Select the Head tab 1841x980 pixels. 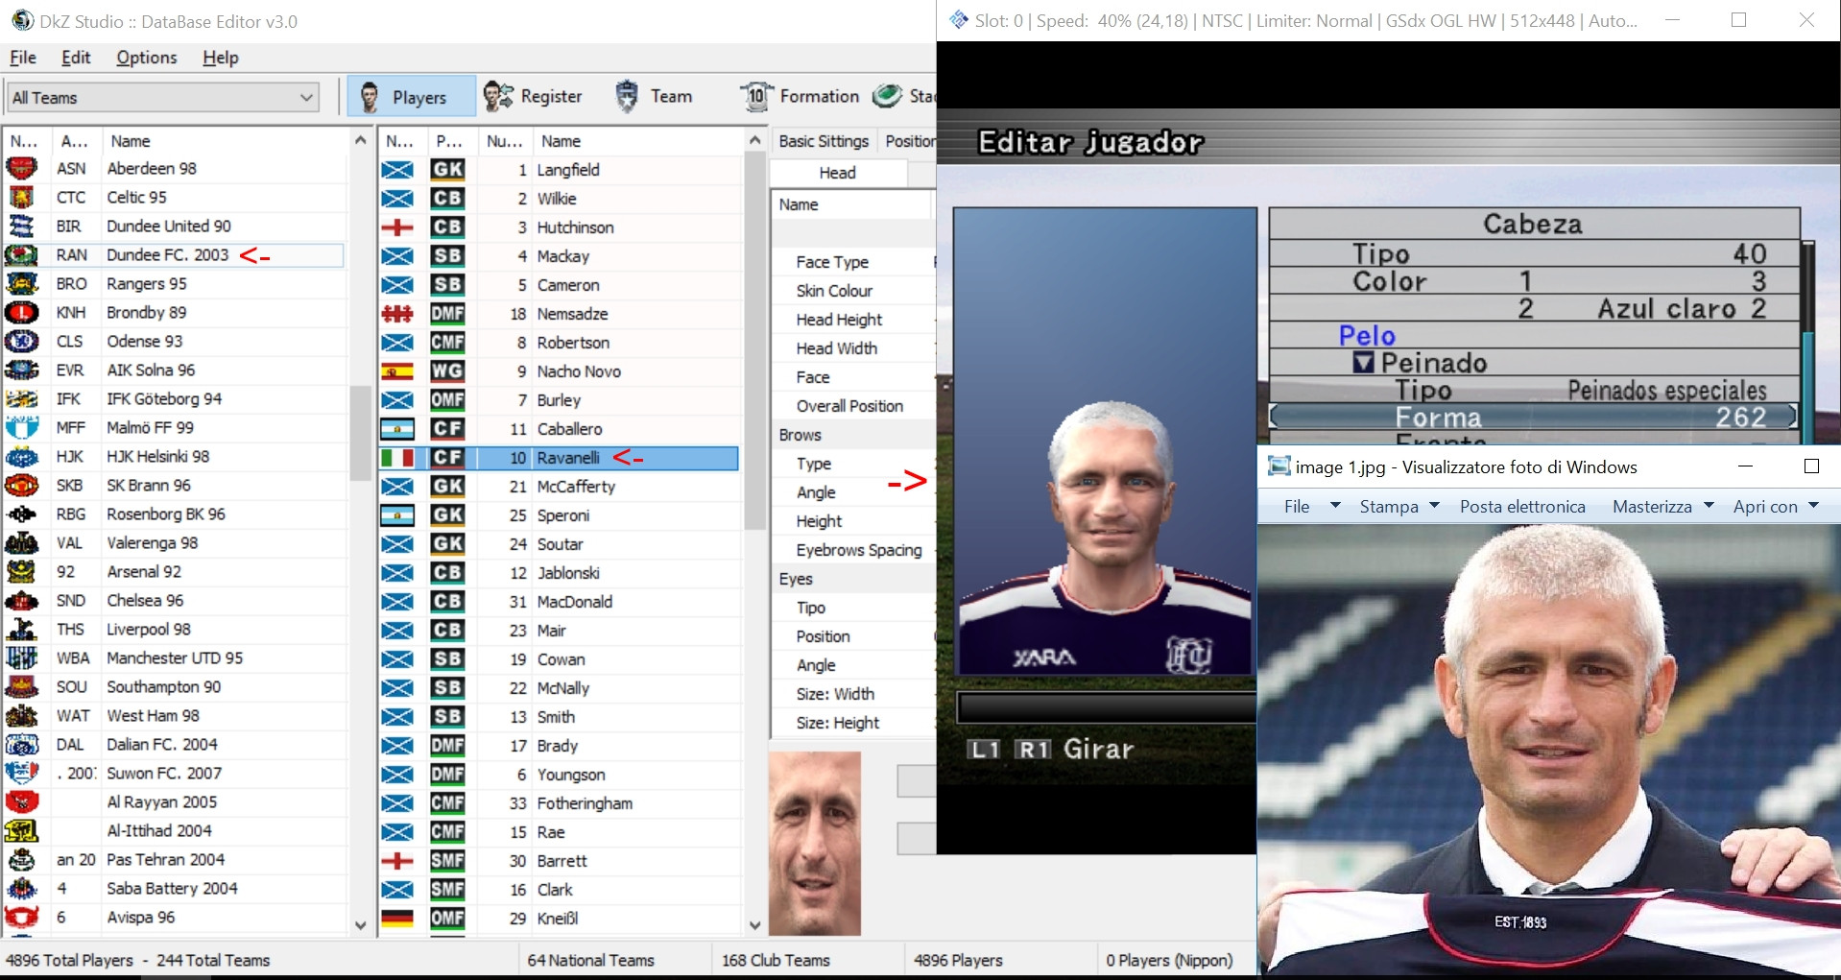(x=838, y=173)
